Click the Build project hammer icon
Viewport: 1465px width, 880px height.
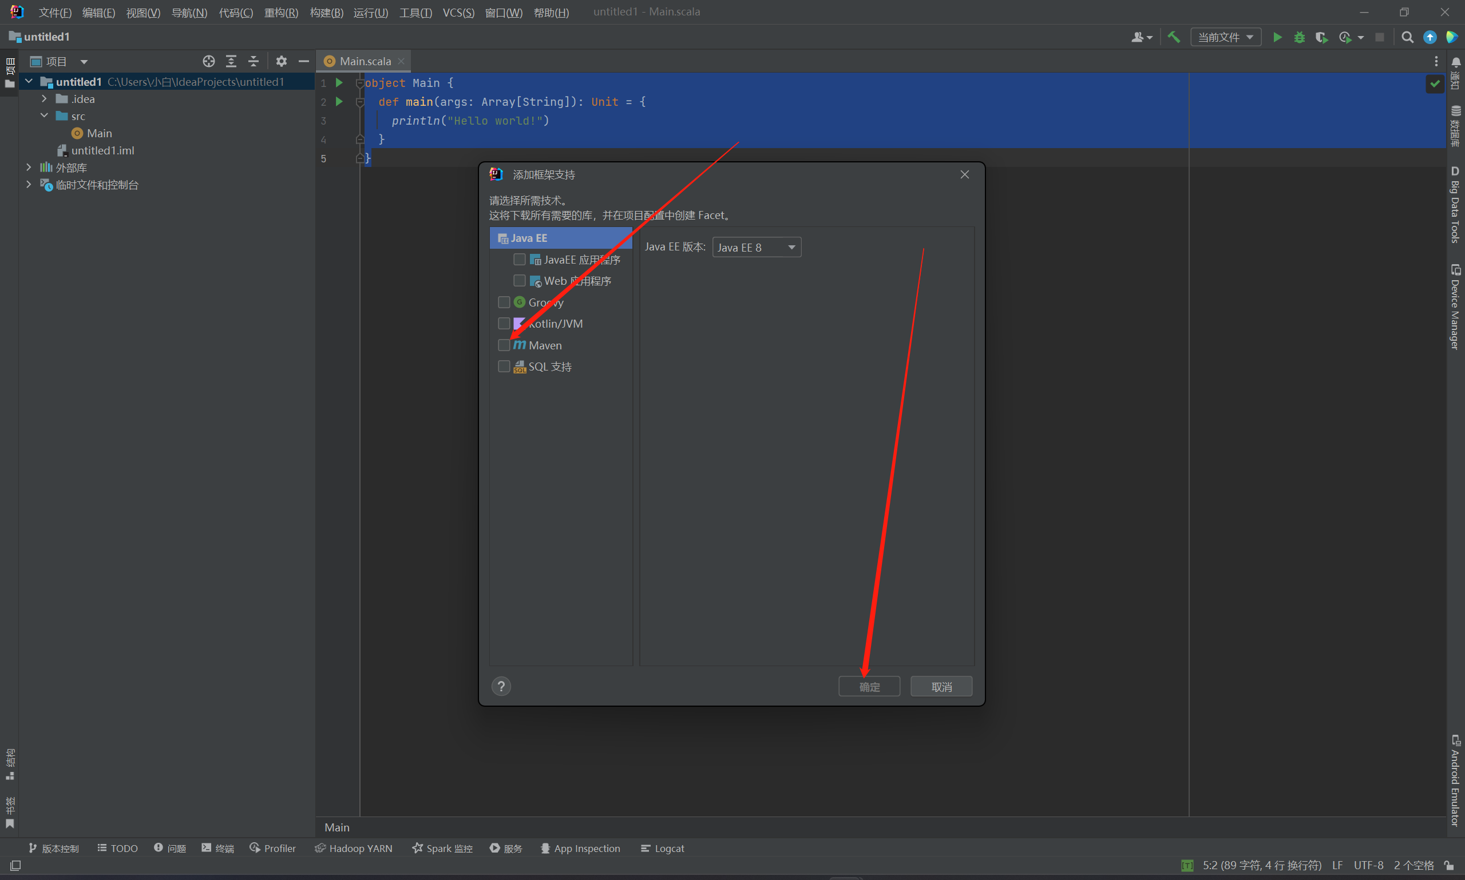[1173, 37]
